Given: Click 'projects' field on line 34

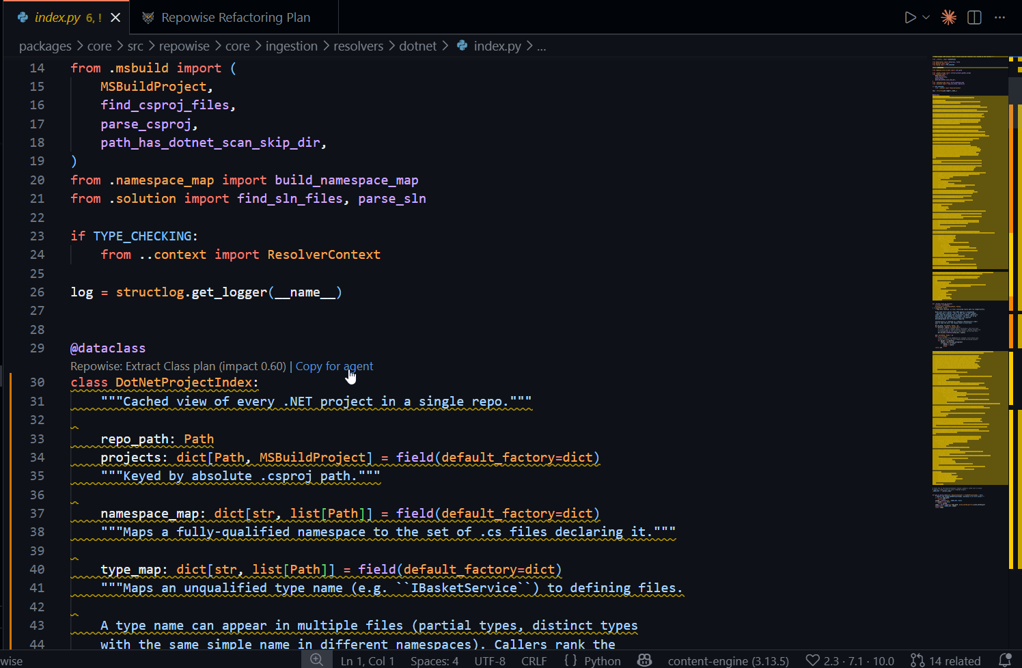Looking at the screenshot, I should click(x=130, y=458).
